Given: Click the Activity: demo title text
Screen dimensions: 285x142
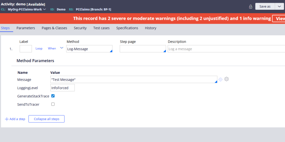Looking at the screenshot, I should pos(13,4).
